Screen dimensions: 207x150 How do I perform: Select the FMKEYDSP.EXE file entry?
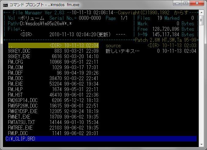pyautogui.click(x=53, y=111)
